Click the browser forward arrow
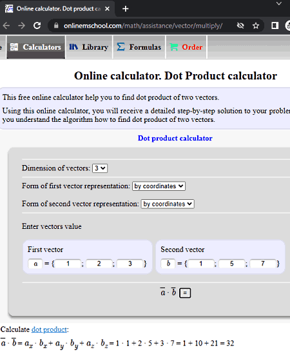This screenshot has width=290, height=352. coord(21,26)
